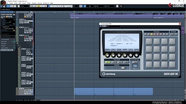Click the Record transport button

[x=45, y=6]
